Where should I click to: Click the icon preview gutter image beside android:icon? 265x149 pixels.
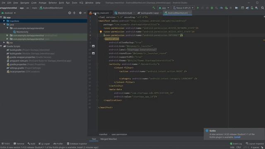(x=93, y=46)
